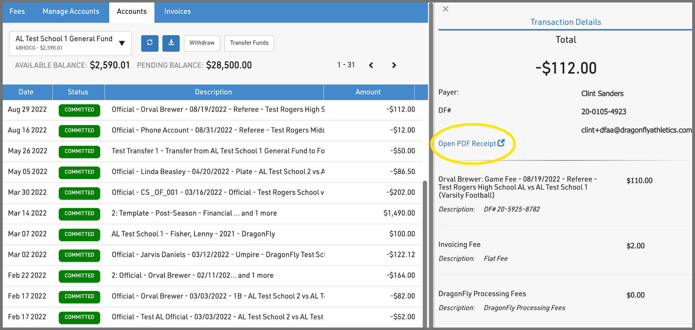Sort by the Date column header

26,92
